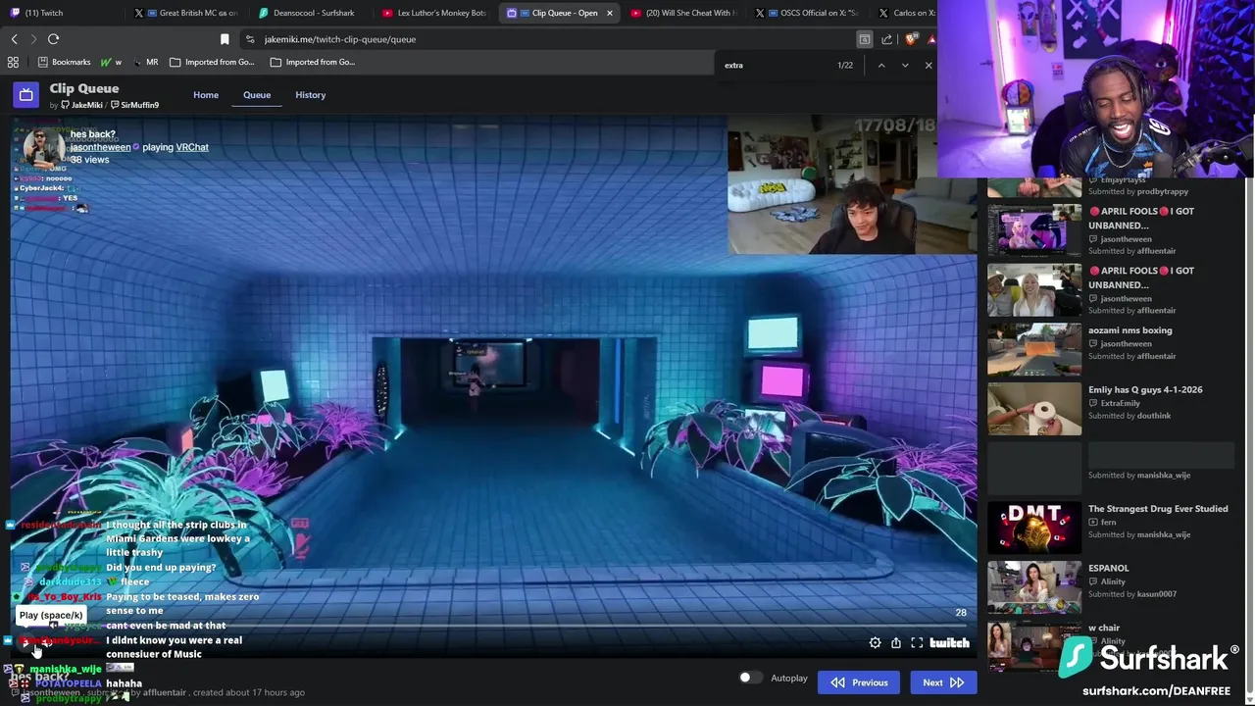Play the clip with the play button
This screenshot has height=706, width=1255.
[x=26, y=642]
